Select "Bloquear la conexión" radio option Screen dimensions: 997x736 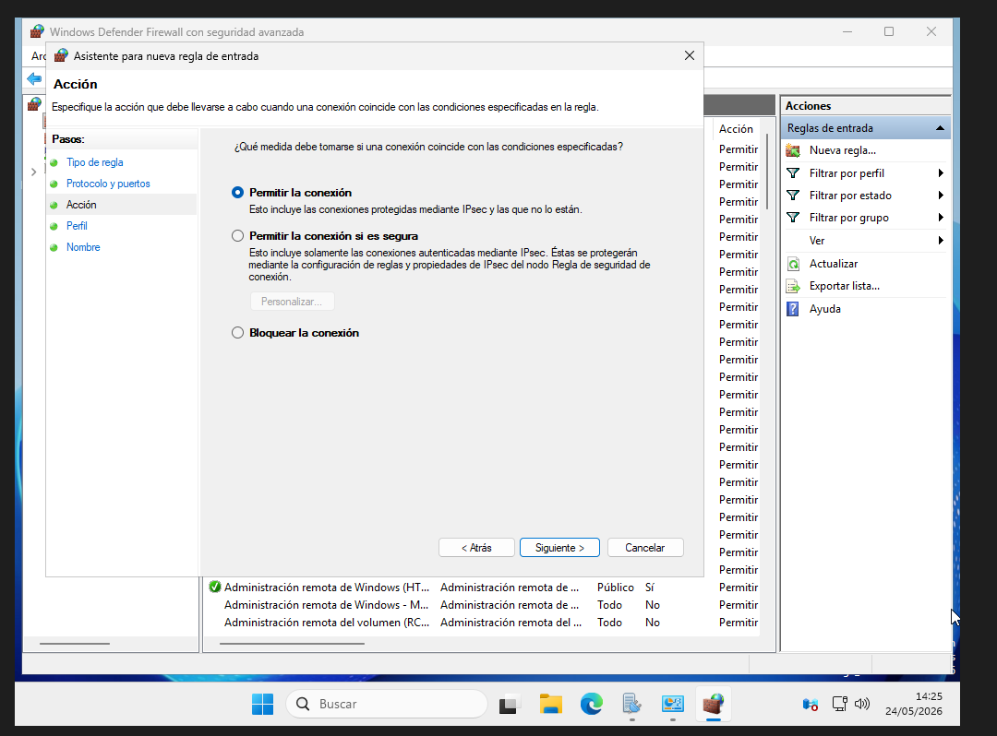pyautogui.click(x=238, y=333)
